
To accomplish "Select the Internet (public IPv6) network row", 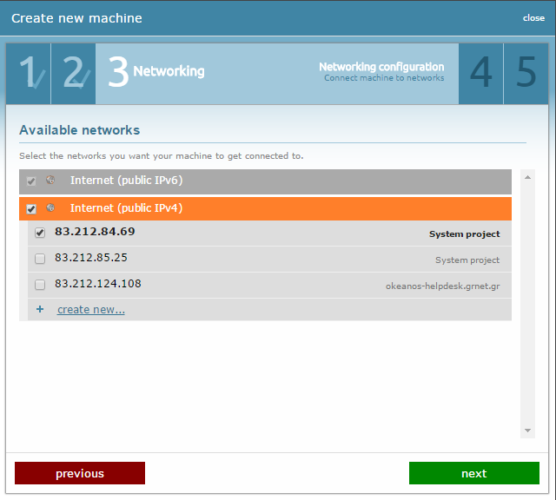I will point(265,181).
